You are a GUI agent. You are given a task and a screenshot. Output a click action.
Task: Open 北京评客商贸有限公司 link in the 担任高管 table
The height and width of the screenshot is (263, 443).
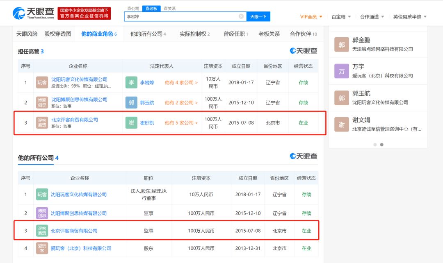(x=75, y=120)
